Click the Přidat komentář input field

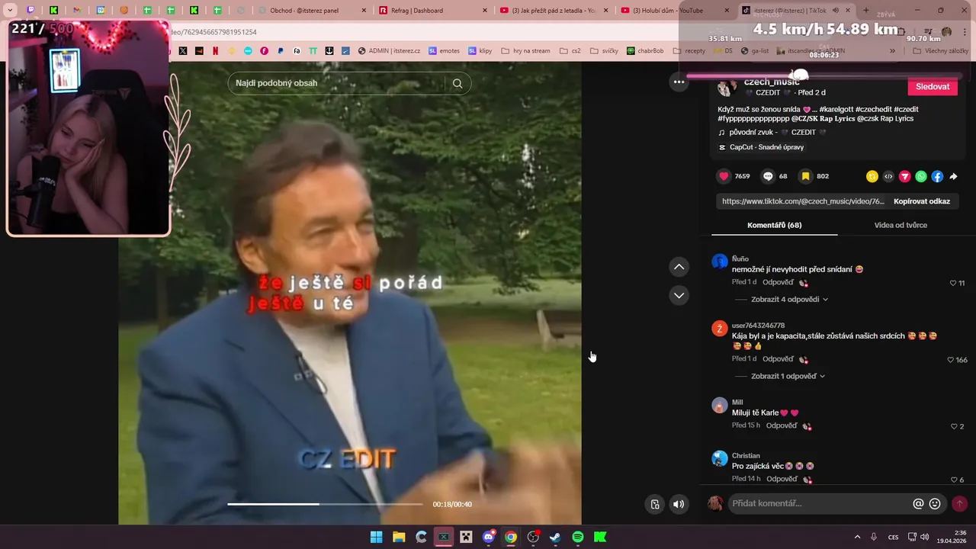coord(820,503)
